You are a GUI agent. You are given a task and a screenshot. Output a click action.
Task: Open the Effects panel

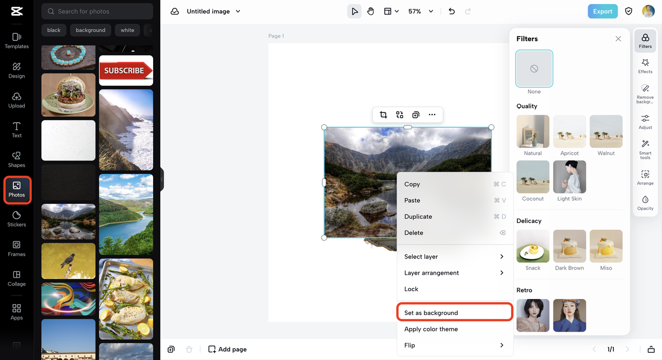645,66
